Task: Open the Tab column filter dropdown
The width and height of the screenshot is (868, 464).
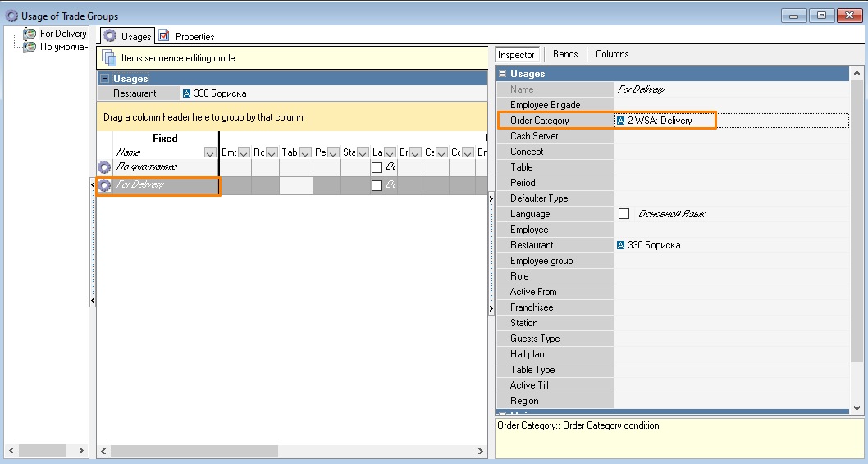Action: [x=305, y=152]
